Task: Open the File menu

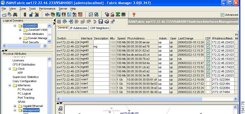Action: tap(4, 9)
